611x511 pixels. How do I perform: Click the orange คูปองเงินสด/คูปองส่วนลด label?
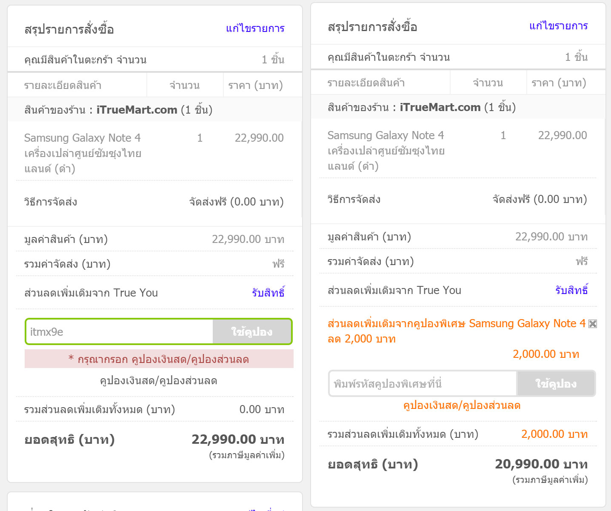(462, 405)
